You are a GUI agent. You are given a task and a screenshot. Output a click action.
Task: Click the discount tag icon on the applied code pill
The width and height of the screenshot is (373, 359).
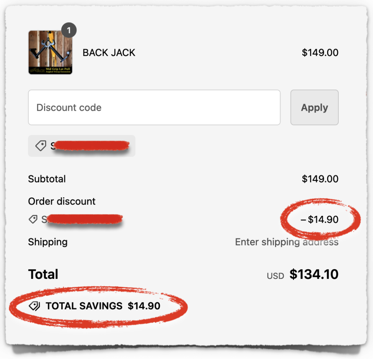(x=40, y=146)
